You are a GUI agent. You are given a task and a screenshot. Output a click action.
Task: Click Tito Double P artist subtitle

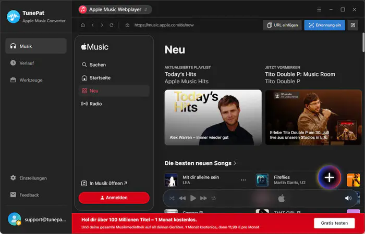click(x=283, y=82)
